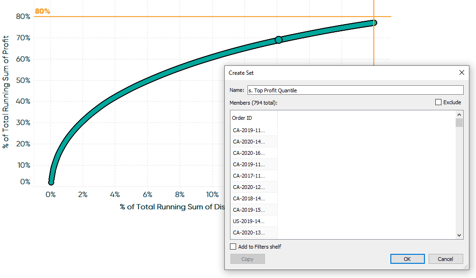Click the OK button
The height and width of the screenshot is (278, 476).
(x=407, y=259)
